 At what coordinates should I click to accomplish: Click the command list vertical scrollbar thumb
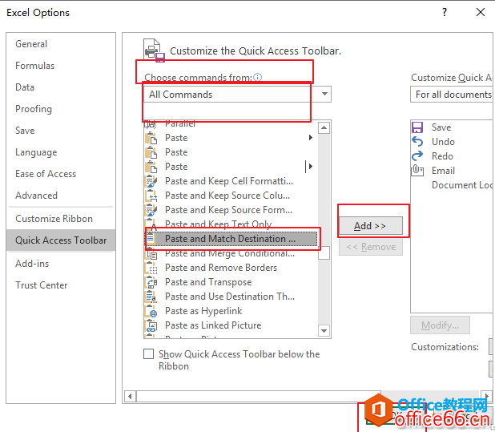(324, 252)
